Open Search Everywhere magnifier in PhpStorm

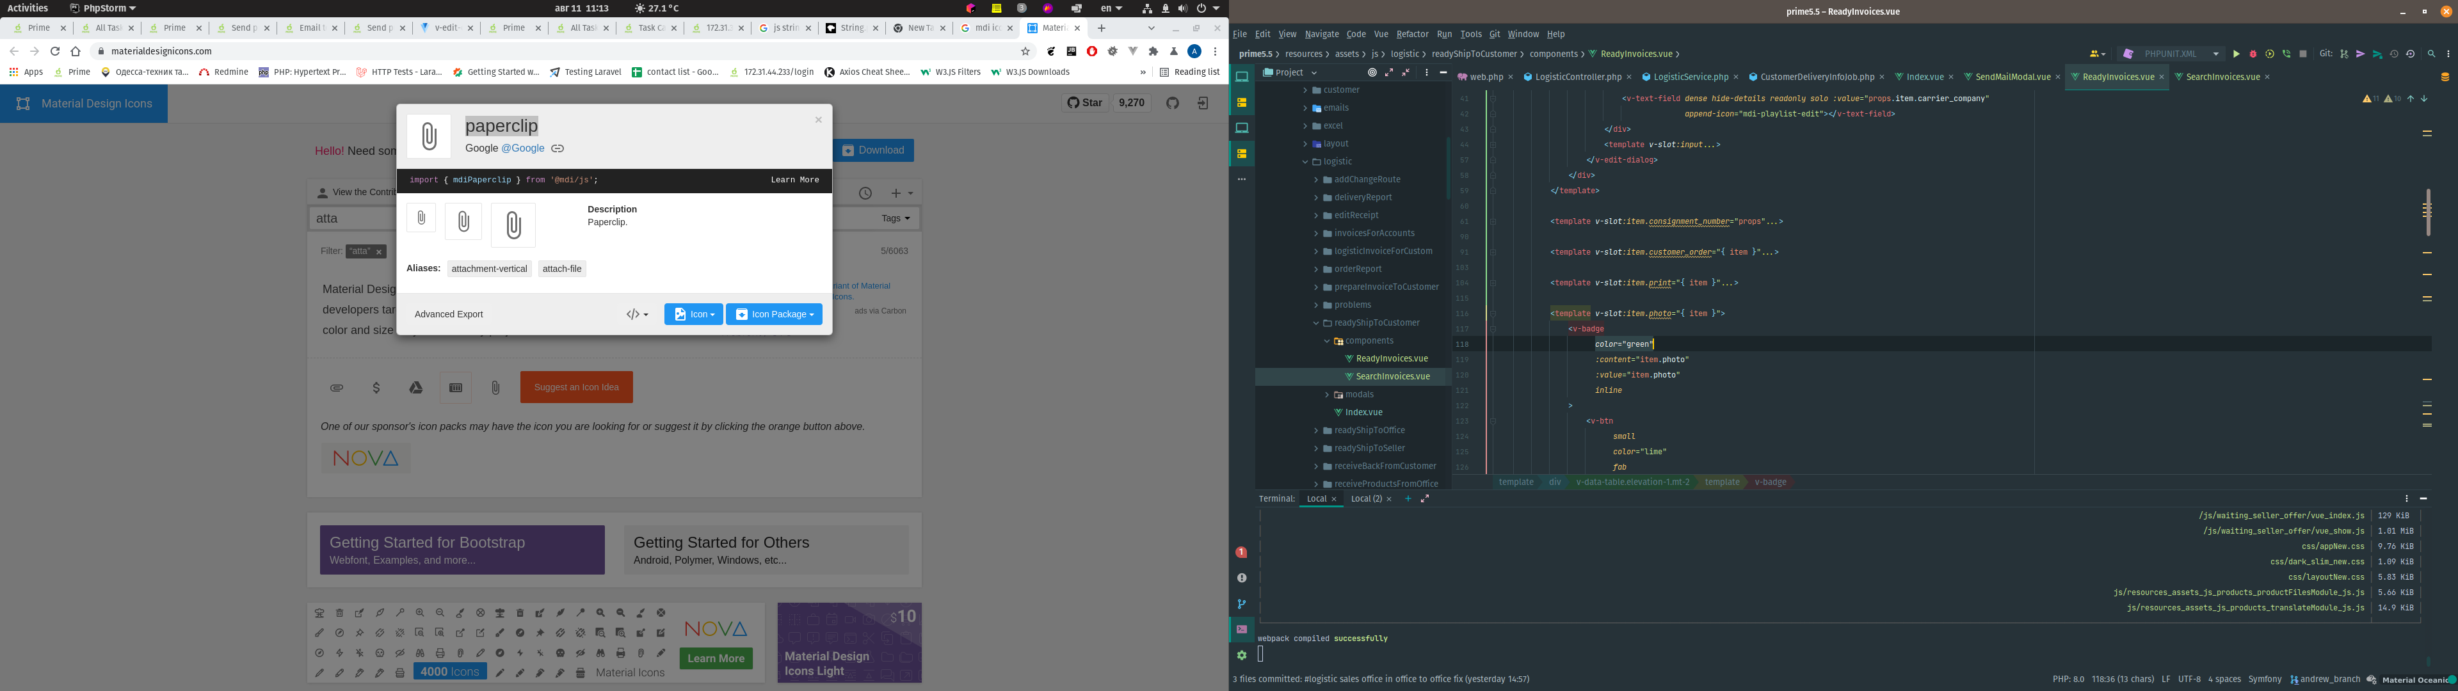click(x=2430, y=54)
